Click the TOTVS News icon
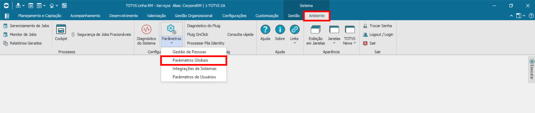This screenshot has height=113, width=535. [350, 30]
